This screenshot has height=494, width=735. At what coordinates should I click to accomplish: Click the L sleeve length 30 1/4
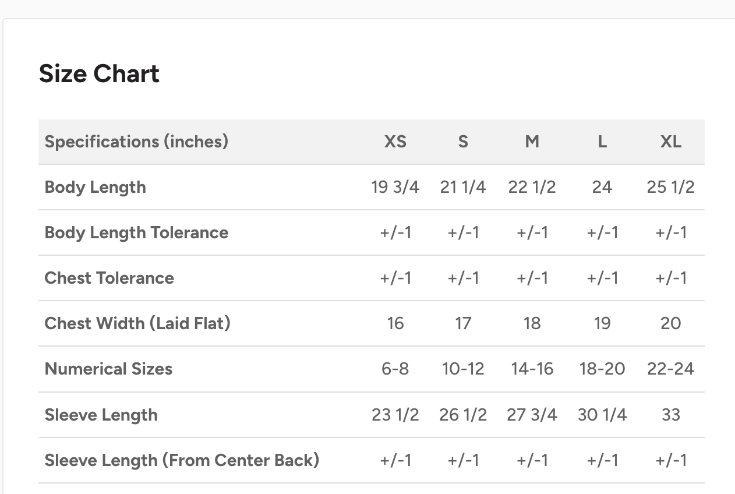(602, 415)
